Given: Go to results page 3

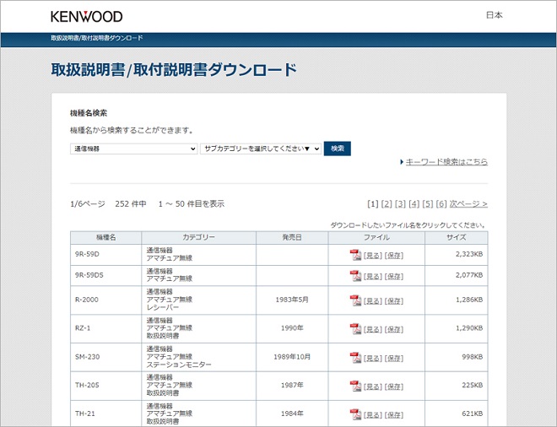Looking at the screenshot, I should click(x=400, y=204).
